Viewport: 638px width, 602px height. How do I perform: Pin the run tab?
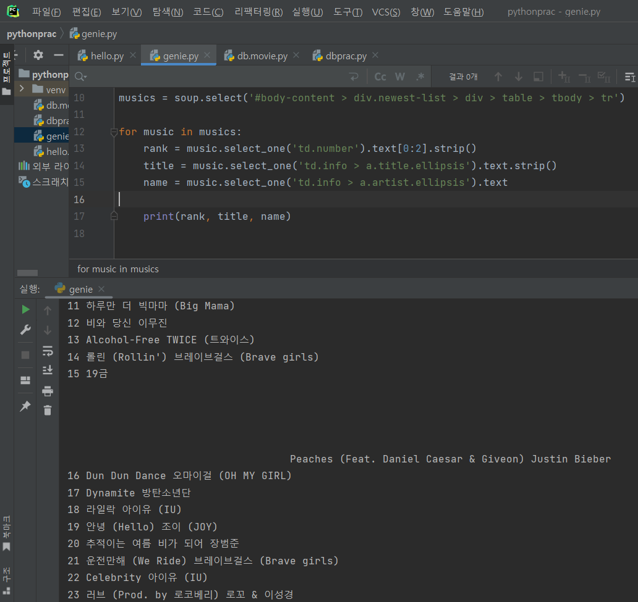tap(25, 406)
